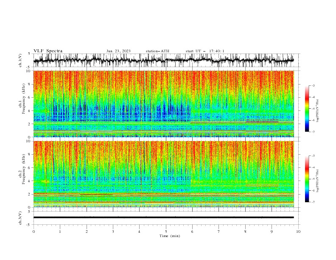Click time axis tick label "10"
Screen dimensions: 336x260
coord(298,232)
